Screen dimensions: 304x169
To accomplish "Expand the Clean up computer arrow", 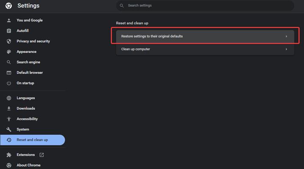I will click(286, 49).
